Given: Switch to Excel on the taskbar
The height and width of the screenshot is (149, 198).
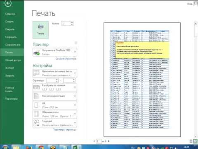Looking at the screenshot, I should click(76, 147).
